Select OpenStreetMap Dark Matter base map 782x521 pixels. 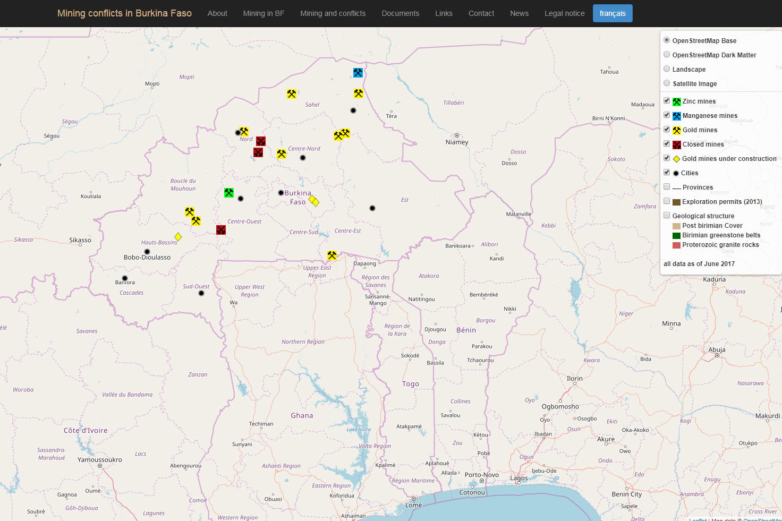click(667, 55)
